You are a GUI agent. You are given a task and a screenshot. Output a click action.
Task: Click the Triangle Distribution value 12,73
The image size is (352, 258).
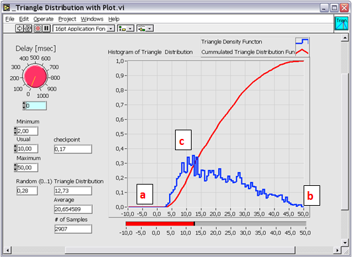[73, 191]
